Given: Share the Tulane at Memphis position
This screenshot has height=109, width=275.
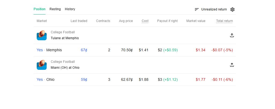Looking at the screenshot, I should coord(232,35).
